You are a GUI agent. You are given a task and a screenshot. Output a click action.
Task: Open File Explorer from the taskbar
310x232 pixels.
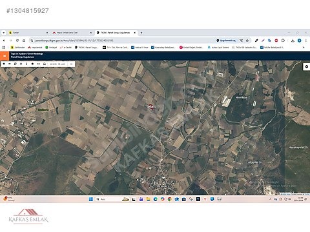[x=148, y=199]
